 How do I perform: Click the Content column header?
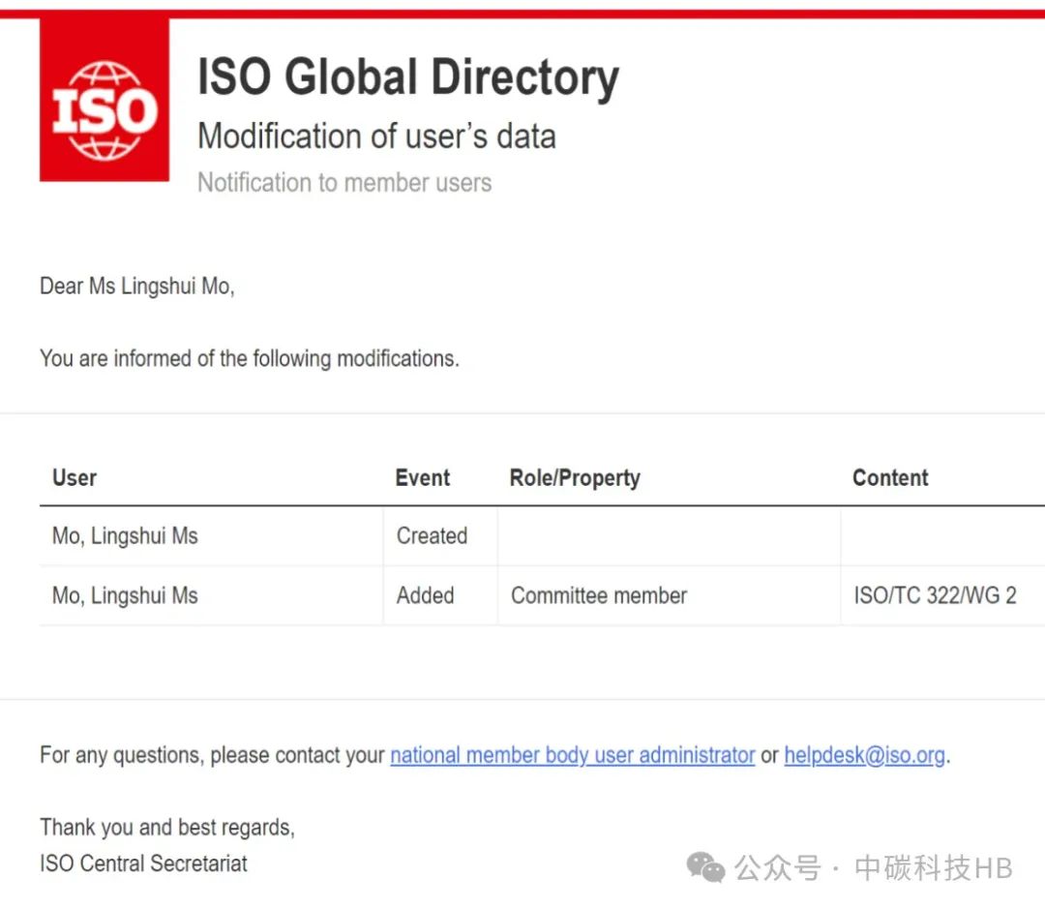point(890,477)
